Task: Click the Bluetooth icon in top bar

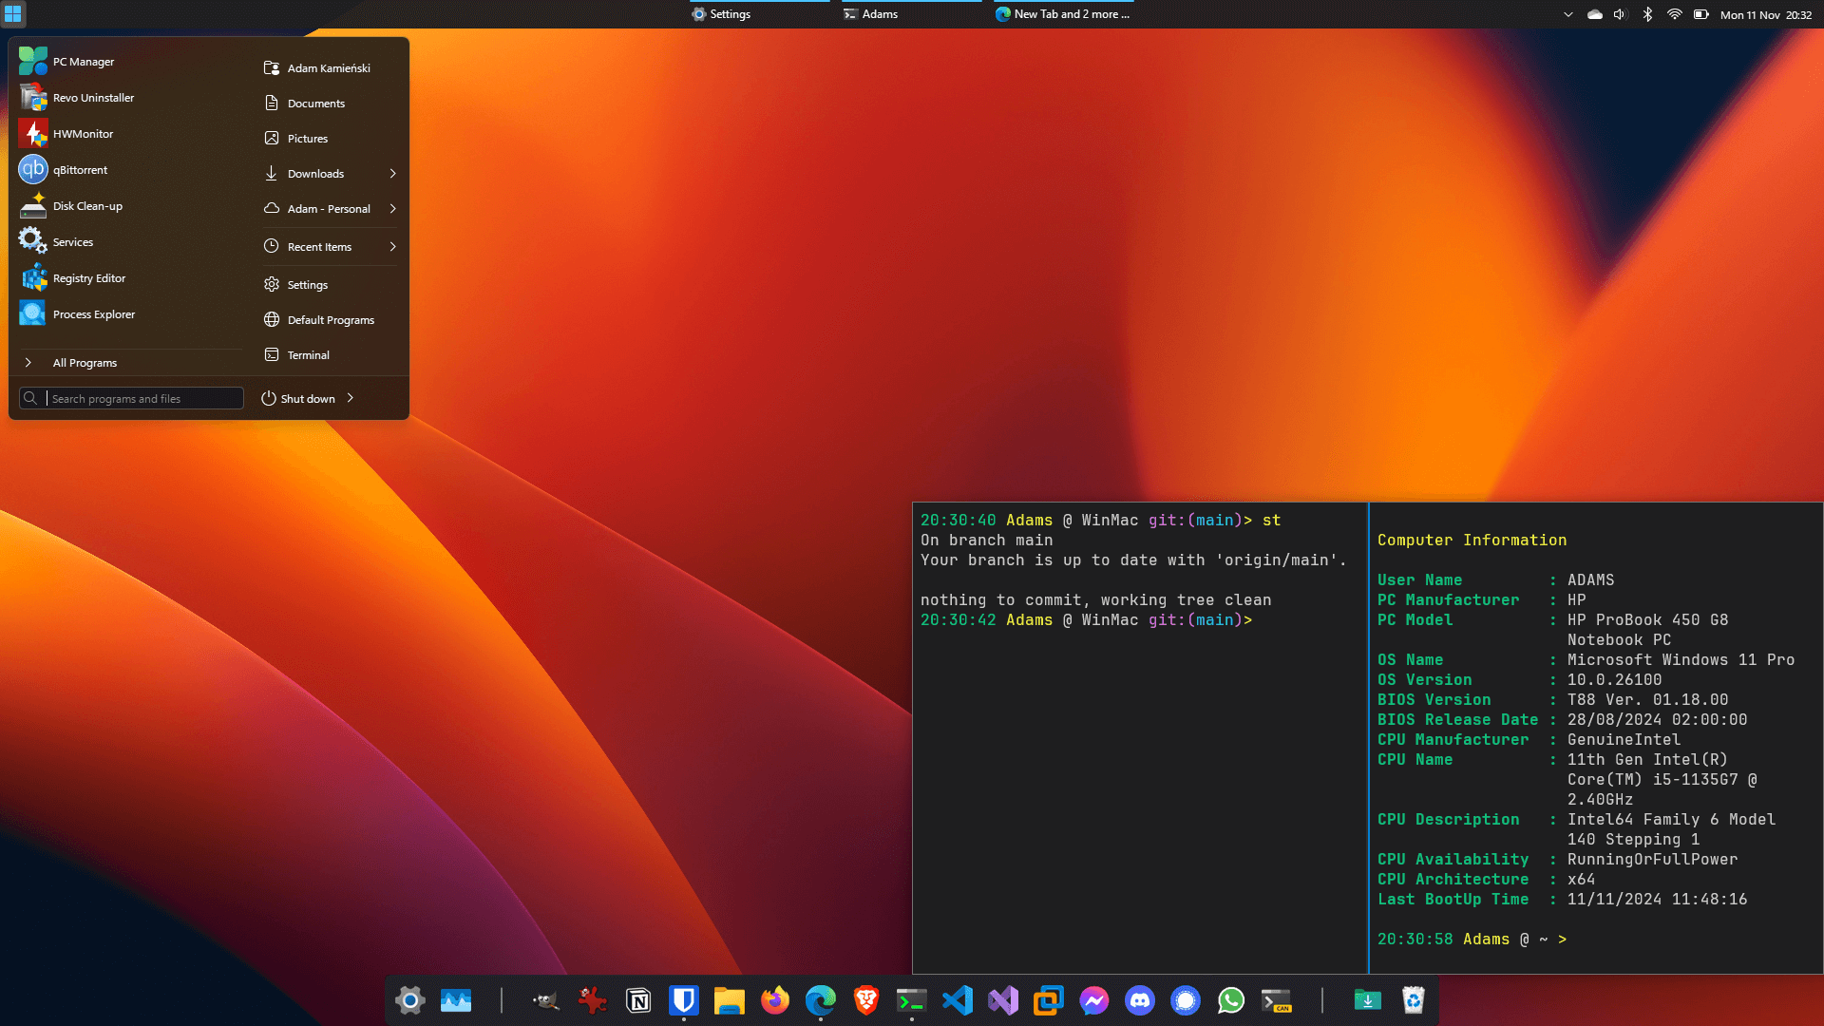Action: 1648,14
